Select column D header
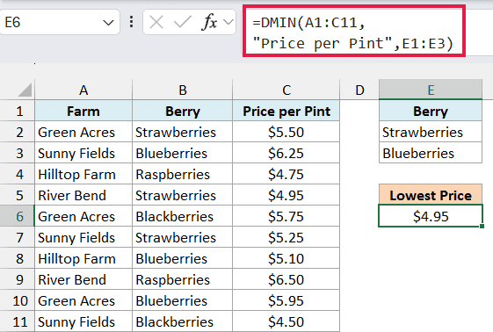The image size is (493, 332). point(359,90)
